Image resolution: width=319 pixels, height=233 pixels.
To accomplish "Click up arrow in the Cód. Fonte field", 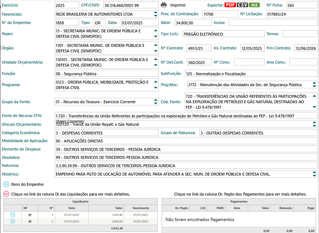I will [315, 96].
